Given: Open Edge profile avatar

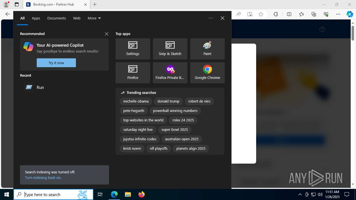Looking at the screenshot, I should coord(6,4).
